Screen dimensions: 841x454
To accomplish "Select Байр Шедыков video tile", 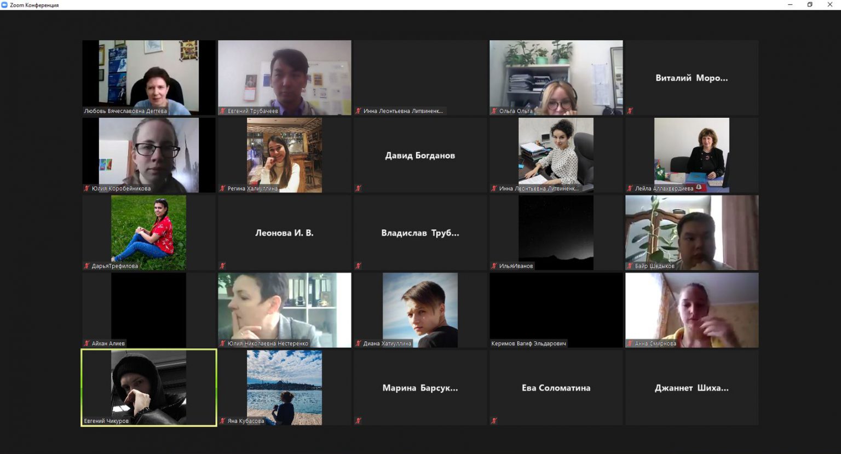I will click(692, 232).
